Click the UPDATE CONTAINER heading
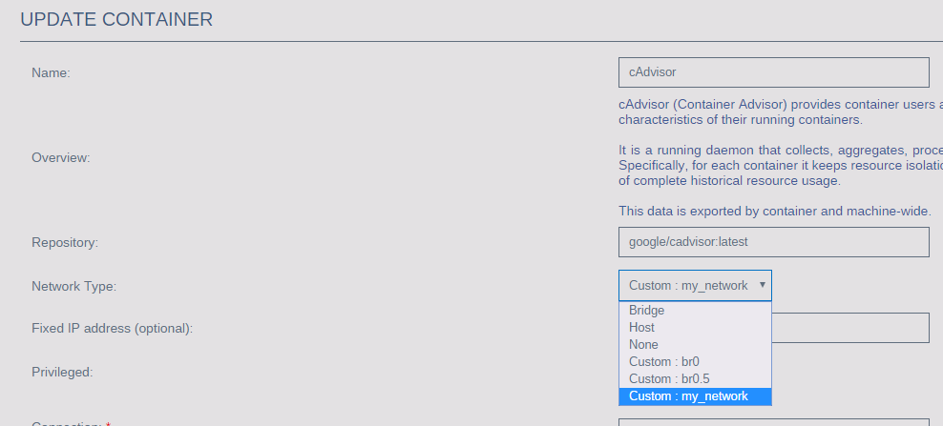Viewport: 943px width, 426px height. [x=116, y=19]
